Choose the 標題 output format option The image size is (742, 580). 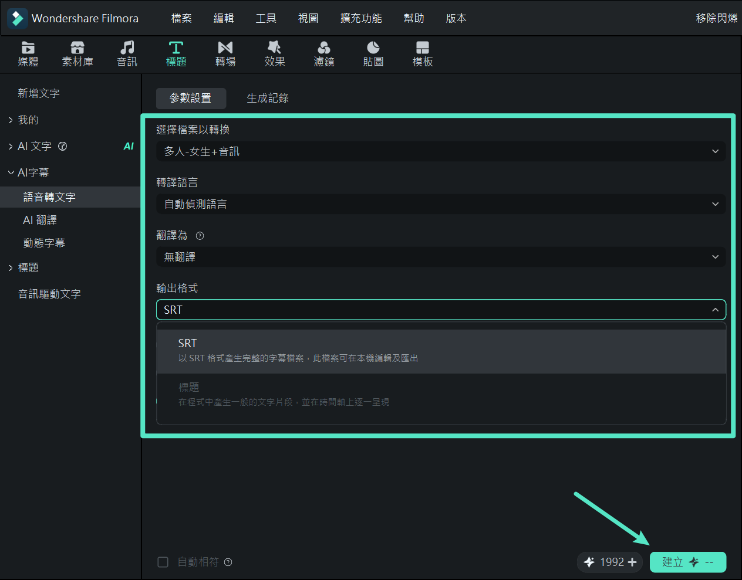click(x=441, y=395)
